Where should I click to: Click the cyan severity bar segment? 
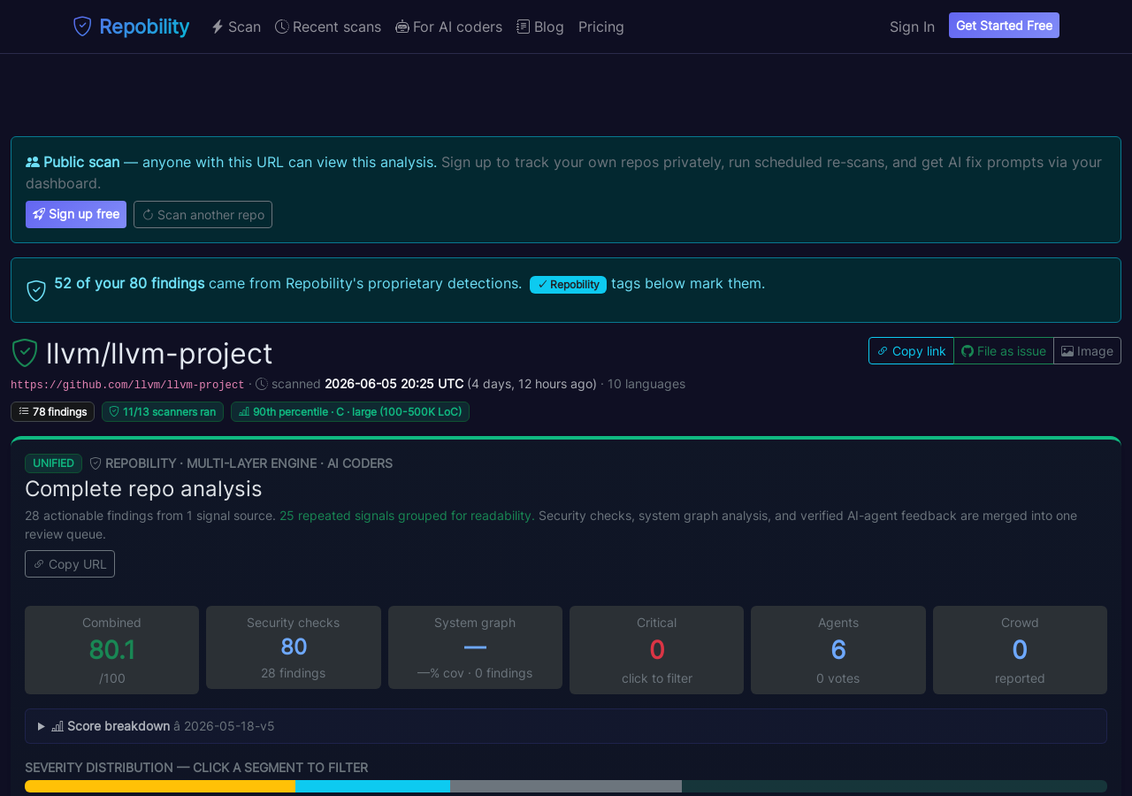click(x=372, y=786)
